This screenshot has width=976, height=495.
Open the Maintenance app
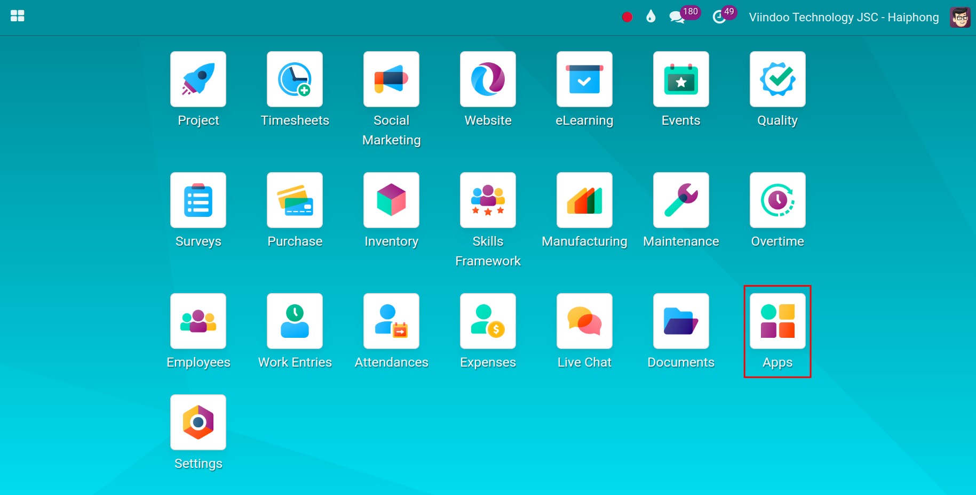click(681, 200)
